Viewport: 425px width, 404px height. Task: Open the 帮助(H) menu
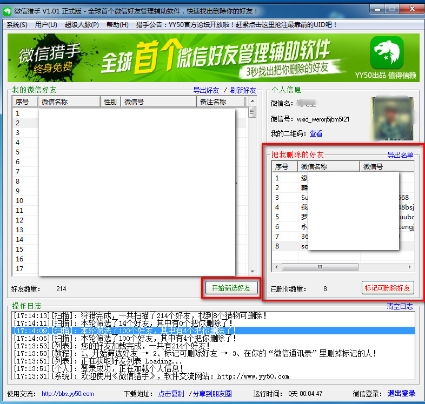pyautogui.click(x=117, y=25)
